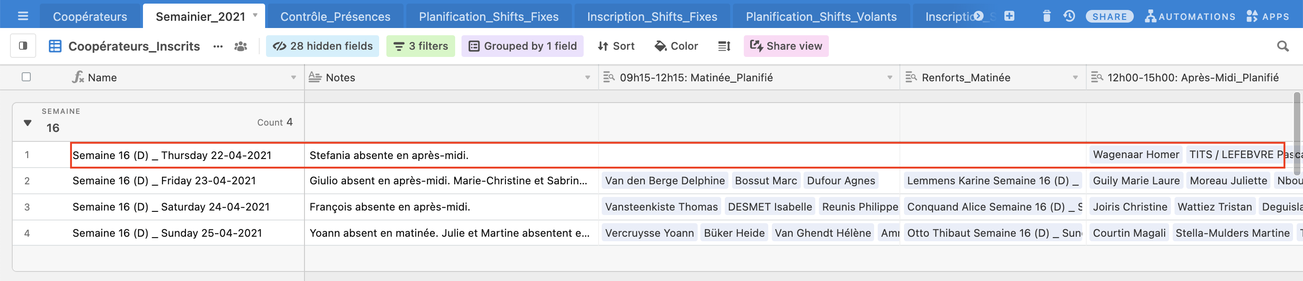Adjust row height setting
The height and width of the screenshot is (281, 1303).
724,46
